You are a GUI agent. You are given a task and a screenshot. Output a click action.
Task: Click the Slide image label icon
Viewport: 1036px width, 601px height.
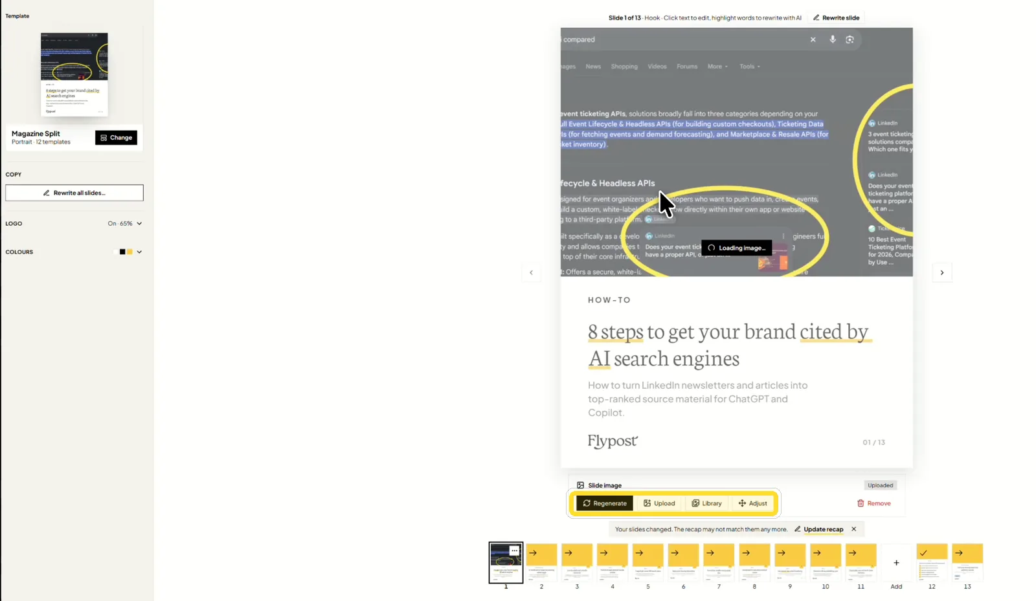pos(580,485)
